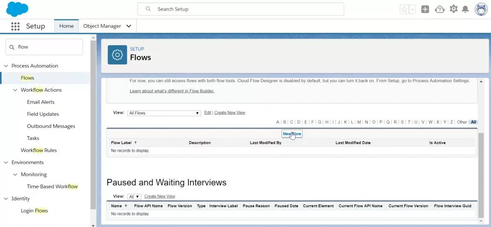
Task: Click Learn about what's different in Flow Builder
Action: [172, 91]
